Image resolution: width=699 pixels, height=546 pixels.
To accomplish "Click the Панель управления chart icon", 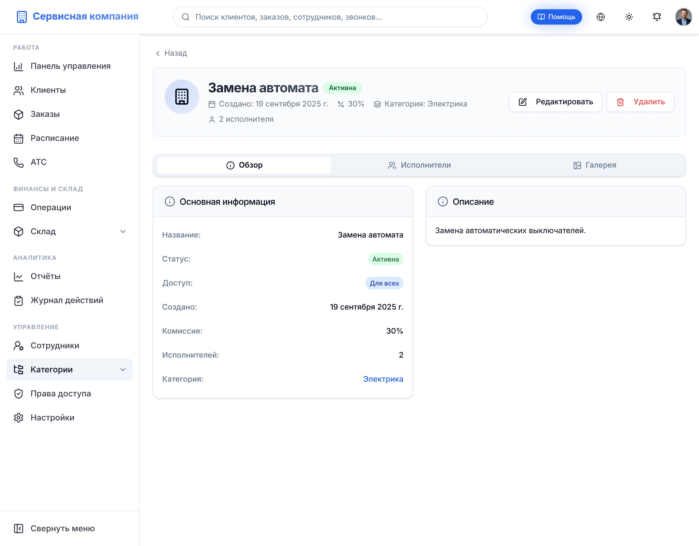I will tap(19, 66).
